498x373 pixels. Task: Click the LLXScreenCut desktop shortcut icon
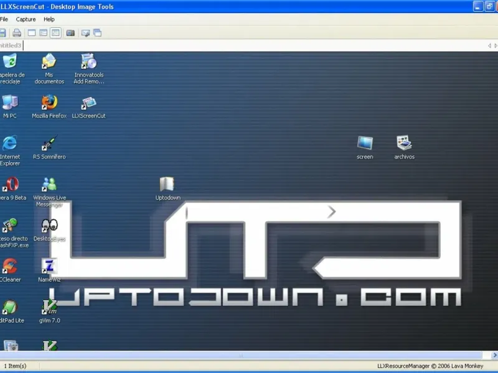coord(88,103)
